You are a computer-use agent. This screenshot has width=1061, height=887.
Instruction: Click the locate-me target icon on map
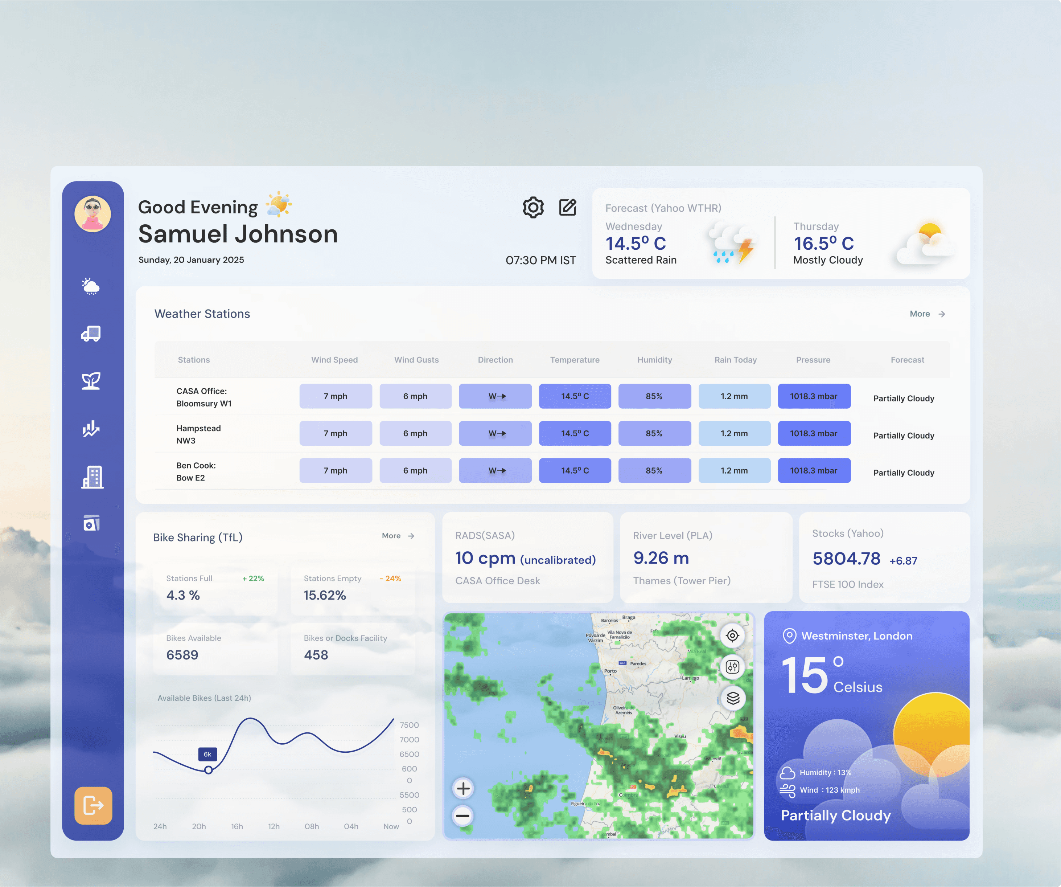coord(732,635)
